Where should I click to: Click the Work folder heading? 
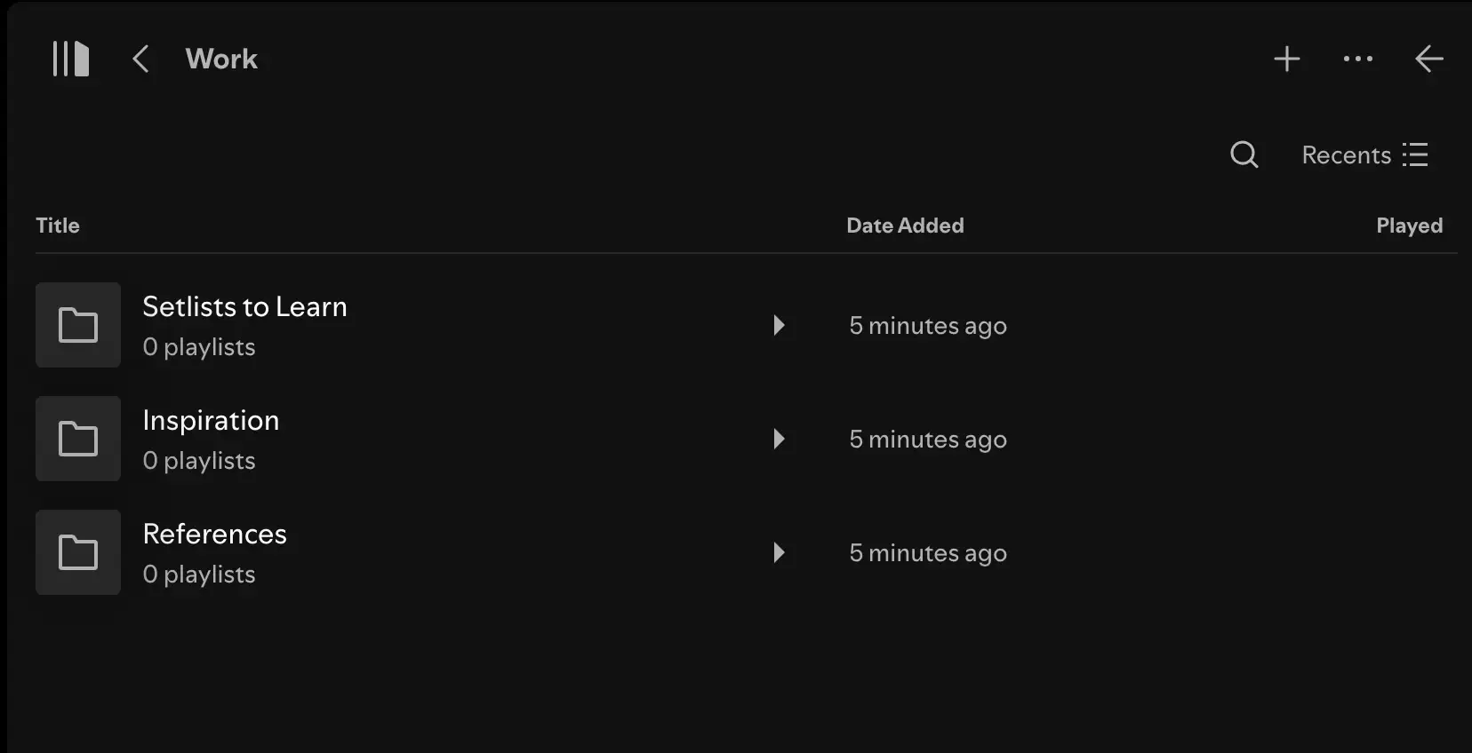pos(221,59)
